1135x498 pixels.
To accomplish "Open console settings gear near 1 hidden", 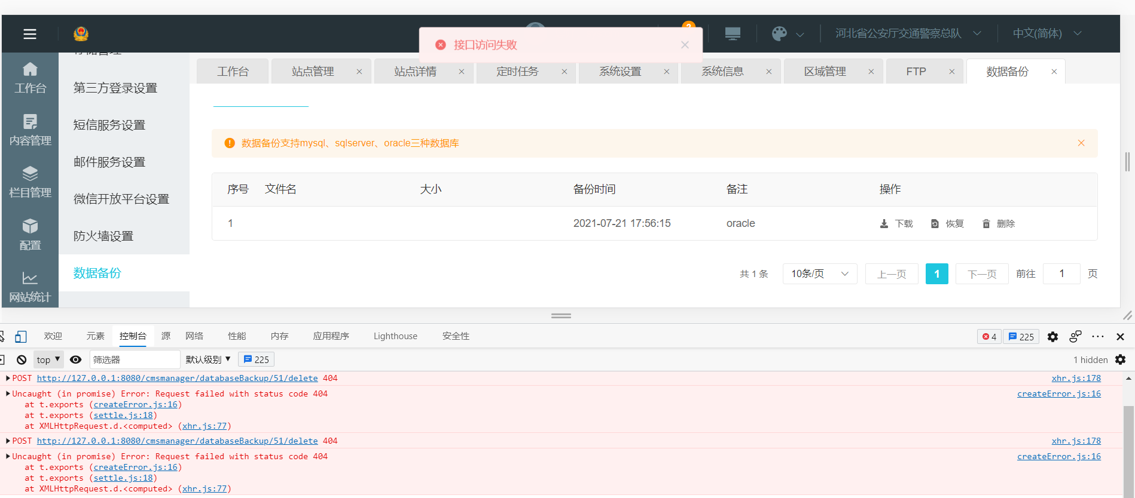I will pyautogui.click(x=1121, y=359).
